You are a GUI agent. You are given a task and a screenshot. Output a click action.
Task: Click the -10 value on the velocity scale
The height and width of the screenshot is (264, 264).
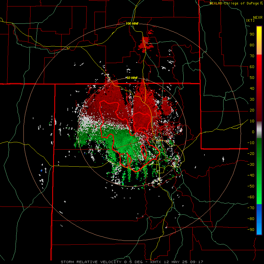251,143
